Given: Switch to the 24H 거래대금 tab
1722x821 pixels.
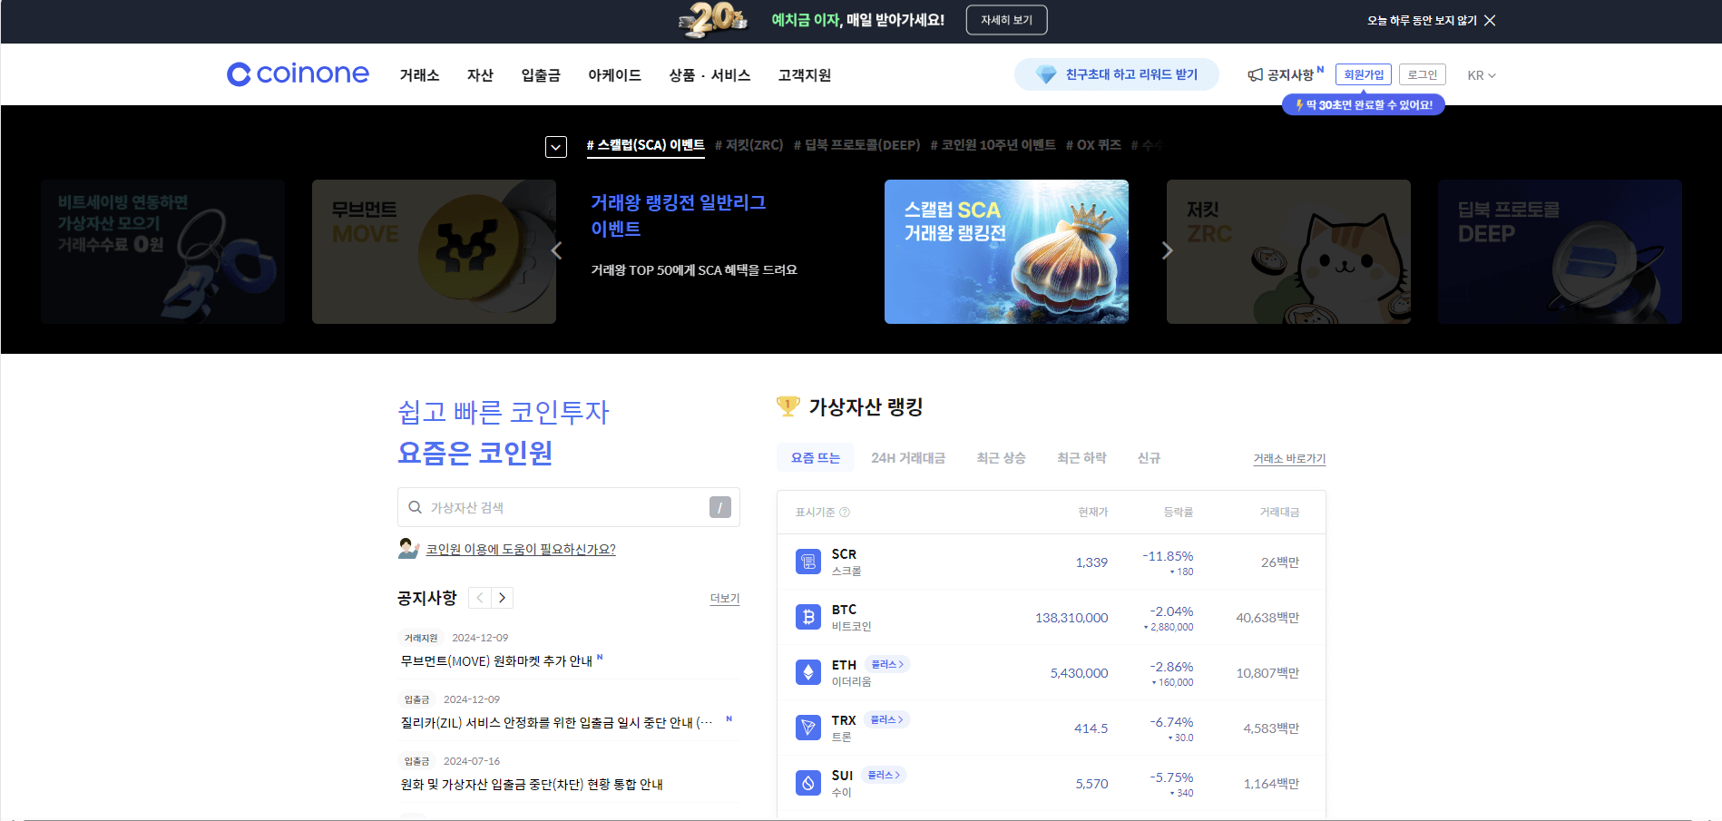Looking at the screenshot, I should (x=908, y=457).
